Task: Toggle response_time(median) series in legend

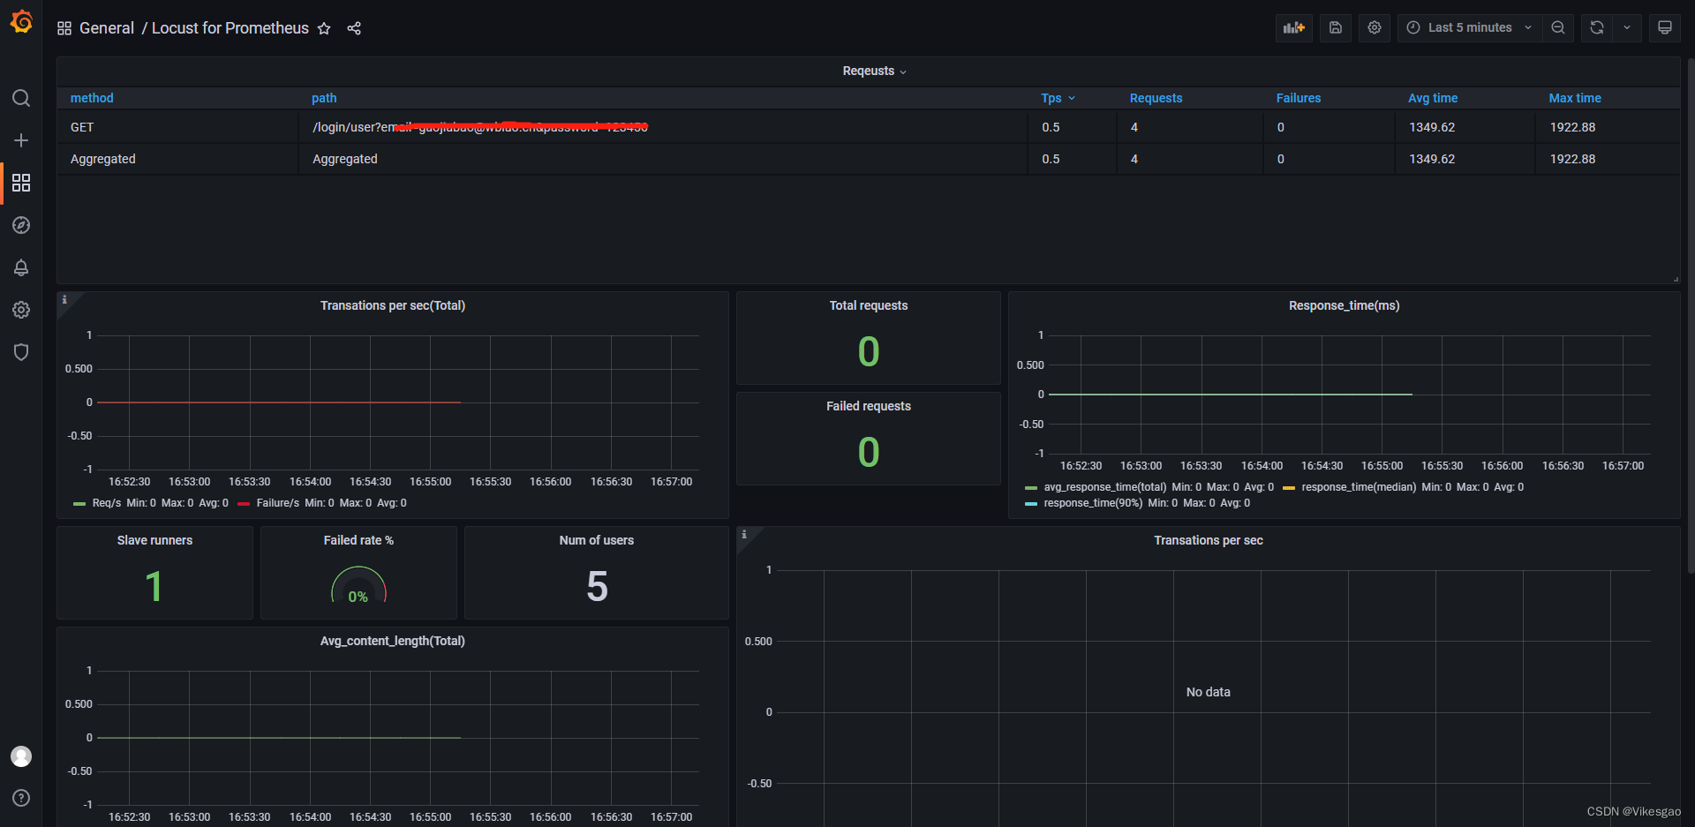Action: tap(1359, 487)
